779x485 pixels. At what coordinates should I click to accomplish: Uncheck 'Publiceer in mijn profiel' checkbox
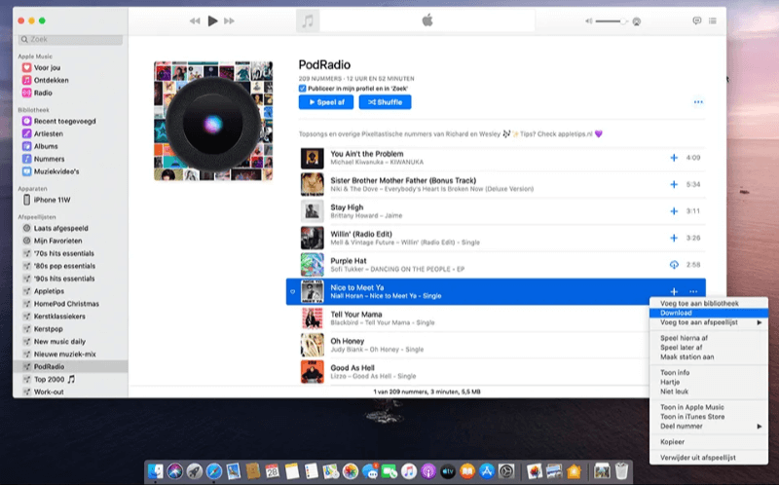[302, 88]
